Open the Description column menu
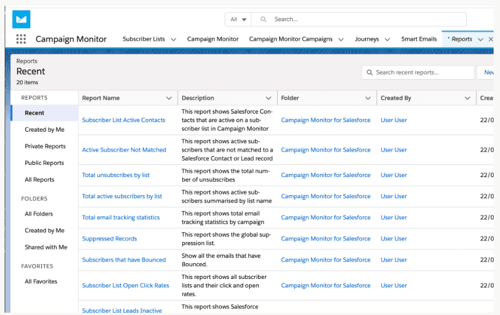 [x=268, y=98]
